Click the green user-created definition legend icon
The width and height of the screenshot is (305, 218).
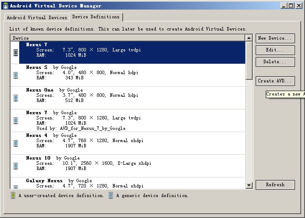pyautogui.click(x=13, y=195)
